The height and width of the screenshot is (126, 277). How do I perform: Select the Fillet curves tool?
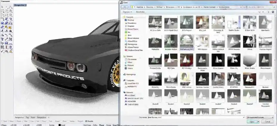2,19
